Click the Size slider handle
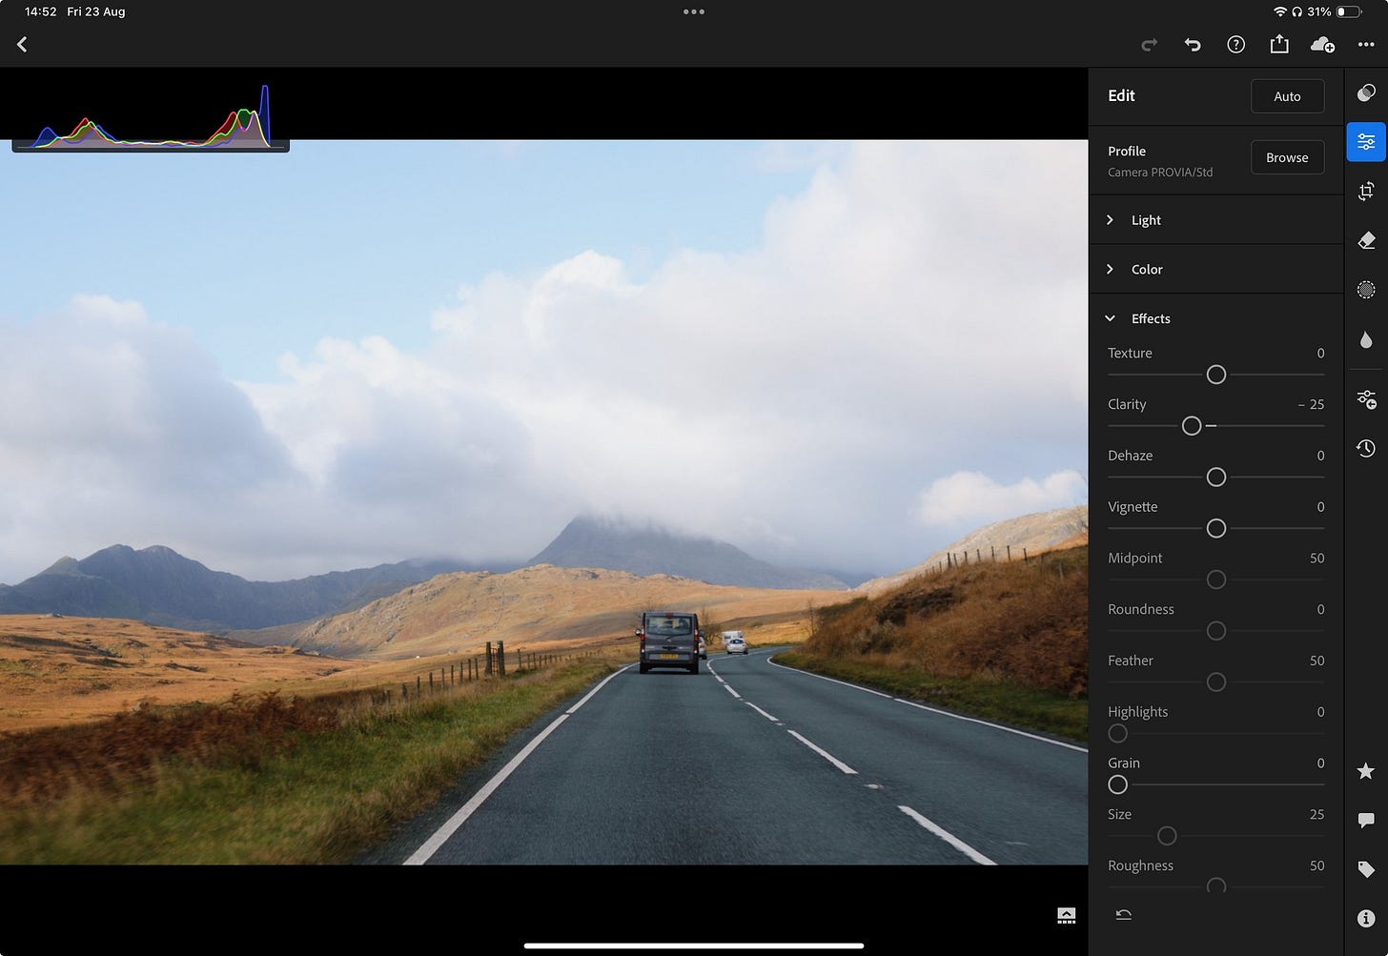Image resolution: width=1388 pixels, height=956 pixels. click(1167, 836)
